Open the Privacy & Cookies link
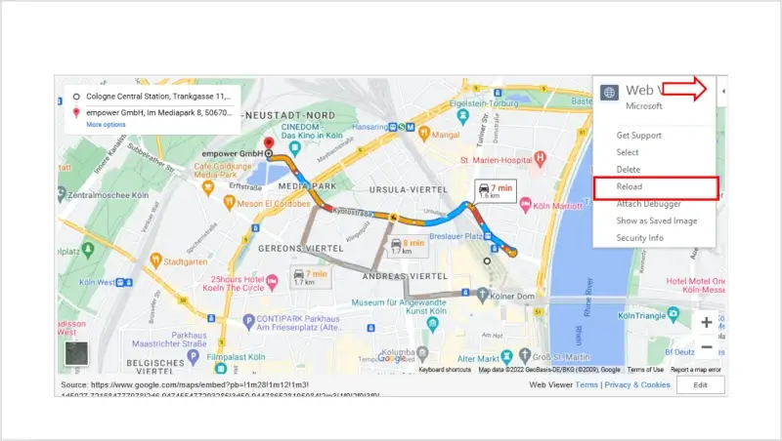 click(x=636, y=385)
